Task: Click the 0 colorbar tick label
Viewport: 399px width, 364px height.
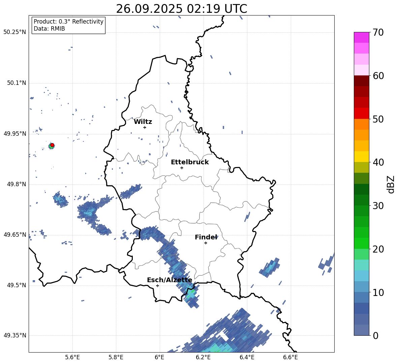Action: click(375, 336)
